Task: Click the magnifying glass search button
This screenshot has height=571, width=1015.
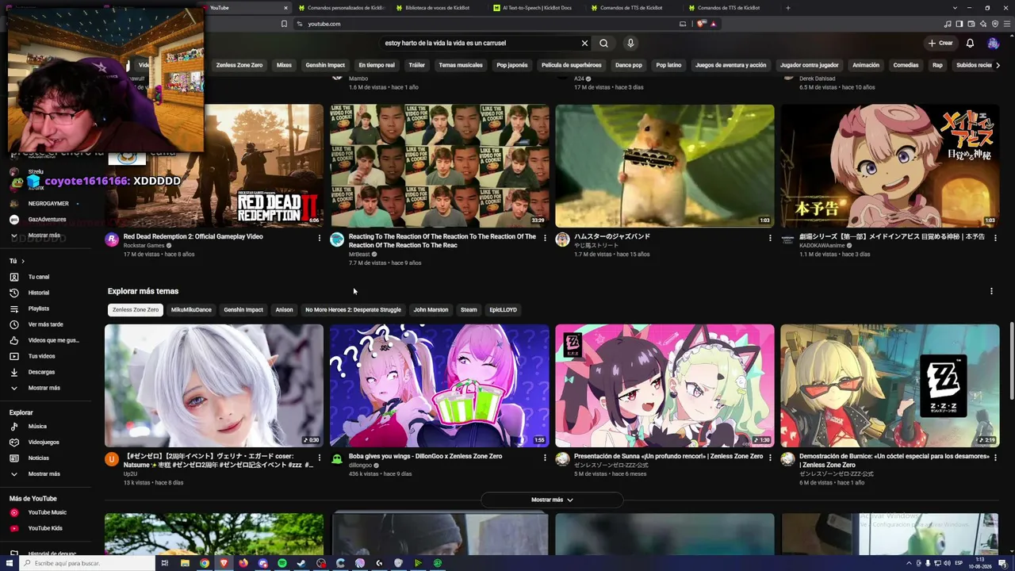Action: click(x=603, y=43)
